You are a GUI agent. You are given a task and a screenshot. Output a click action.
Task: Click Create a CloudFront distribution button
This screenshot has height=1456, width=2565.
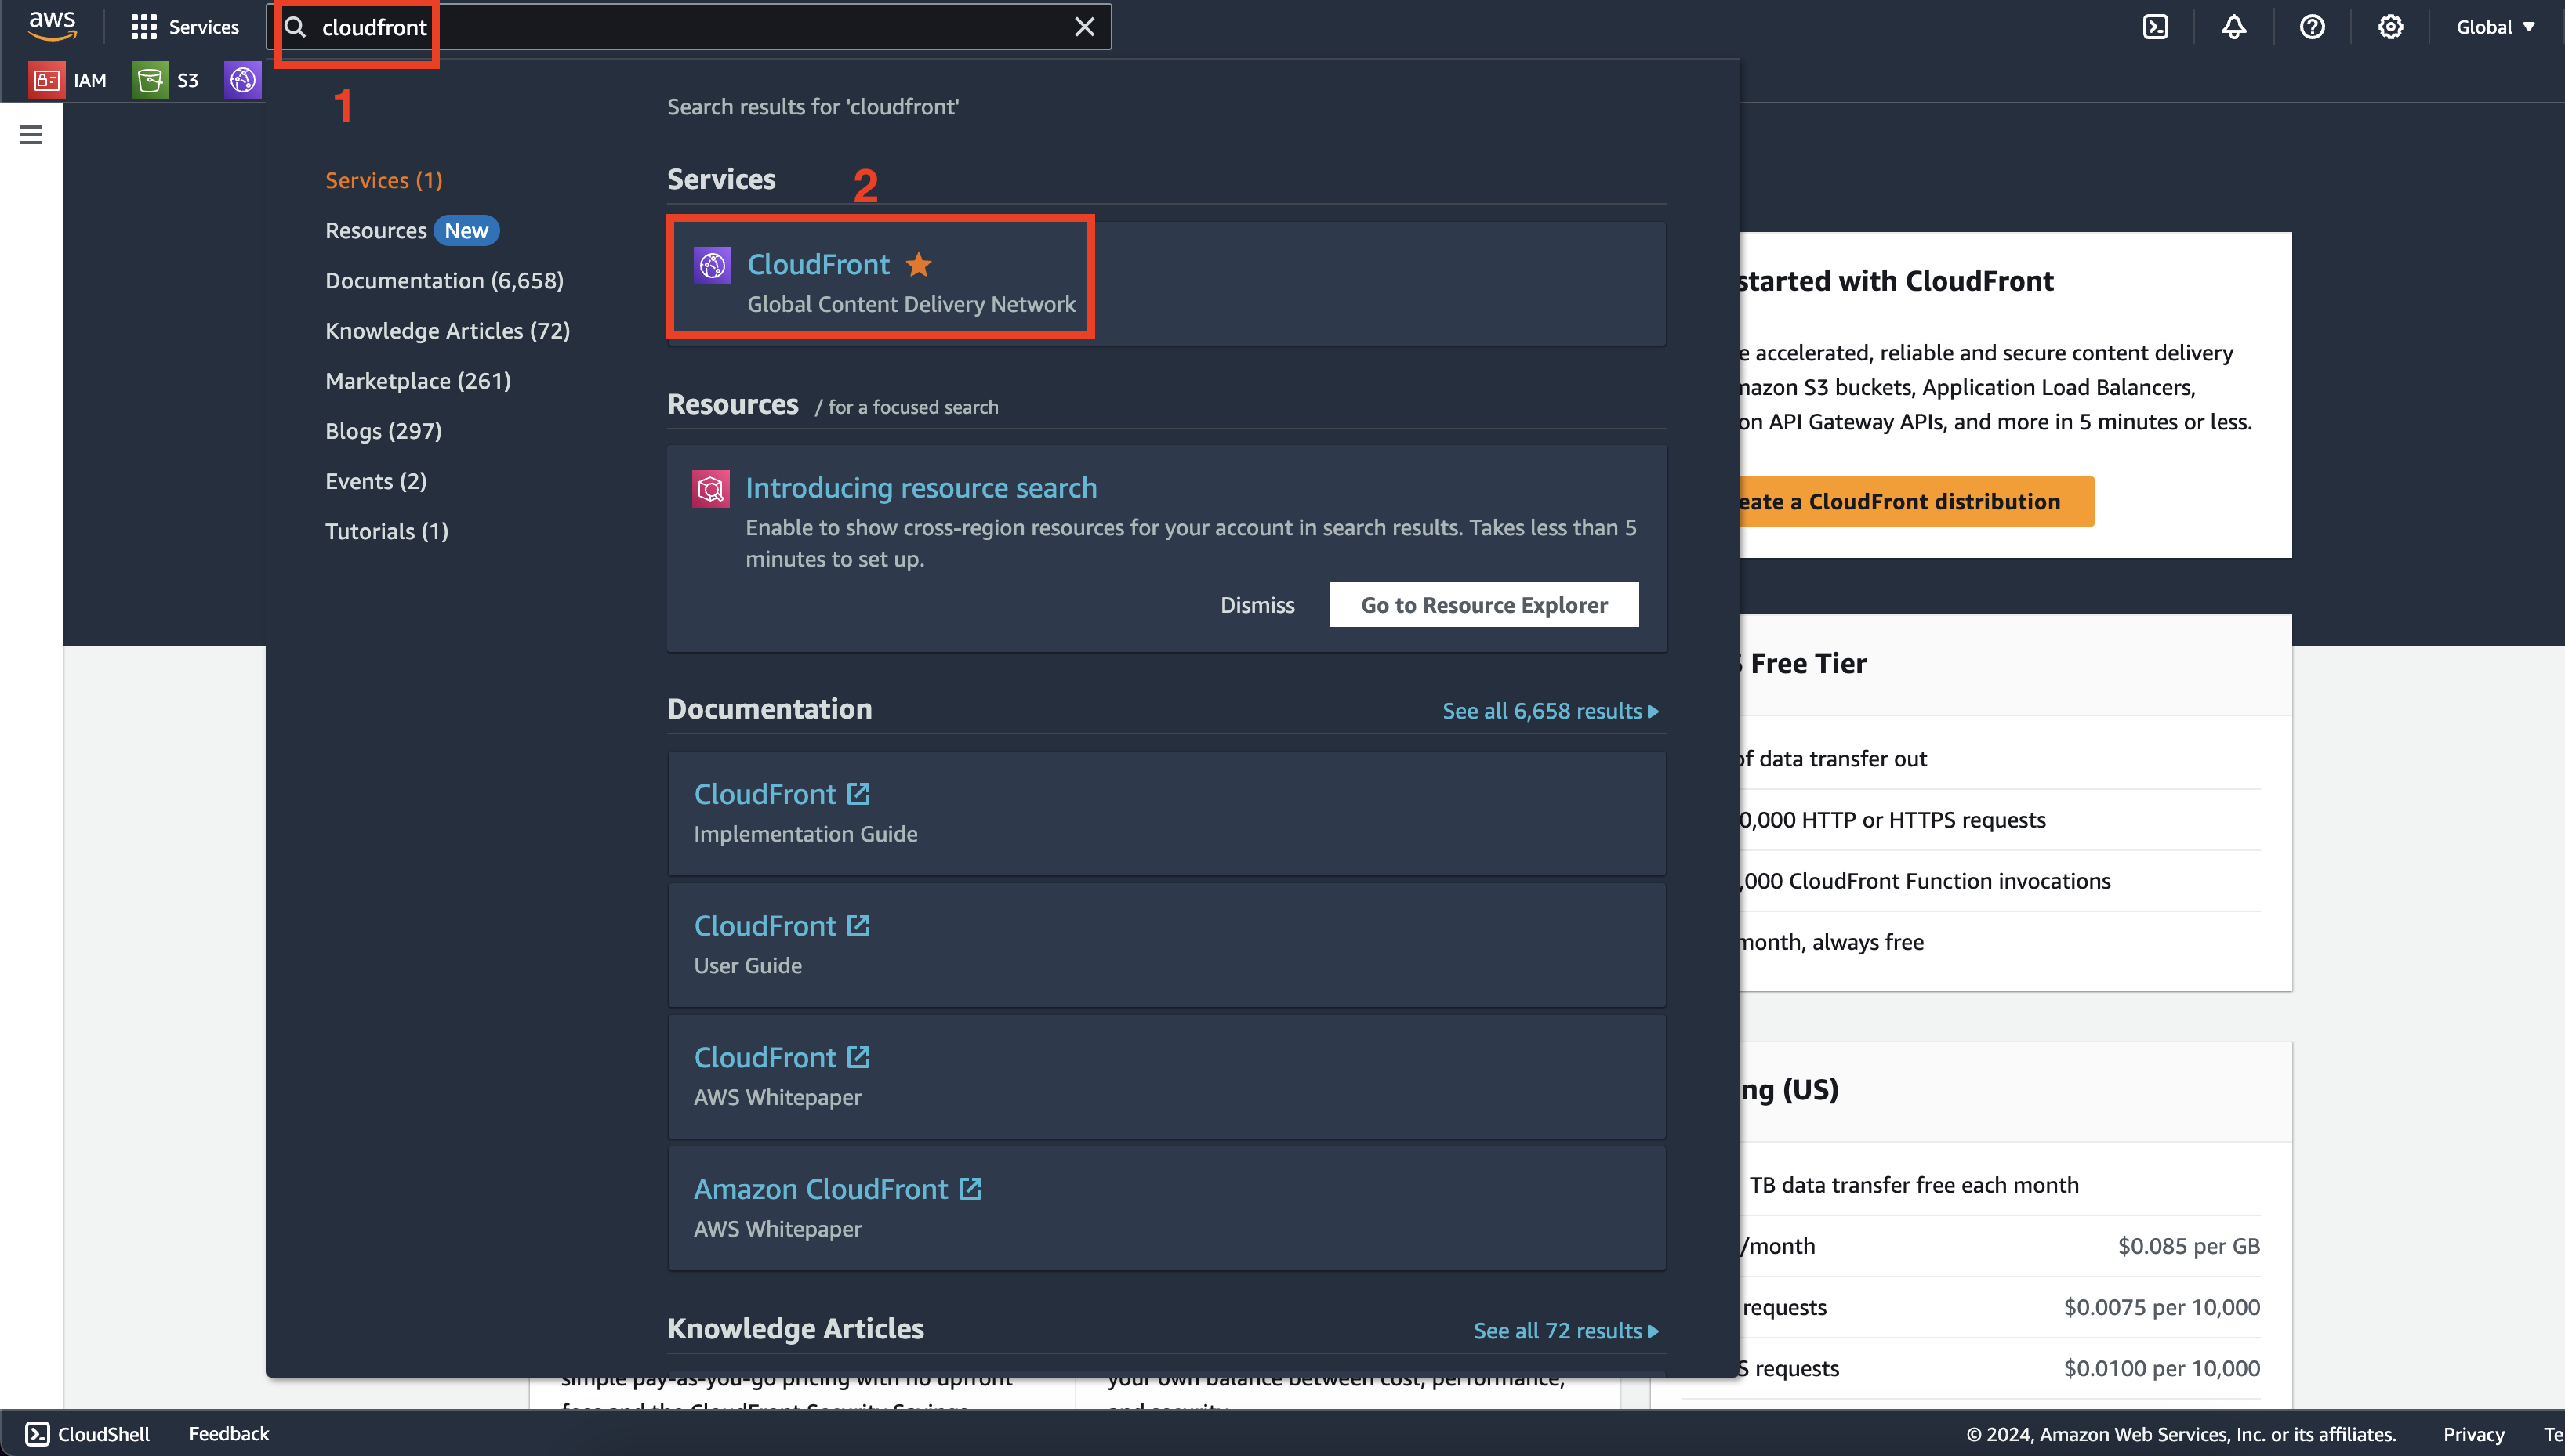pos(1916,501)
